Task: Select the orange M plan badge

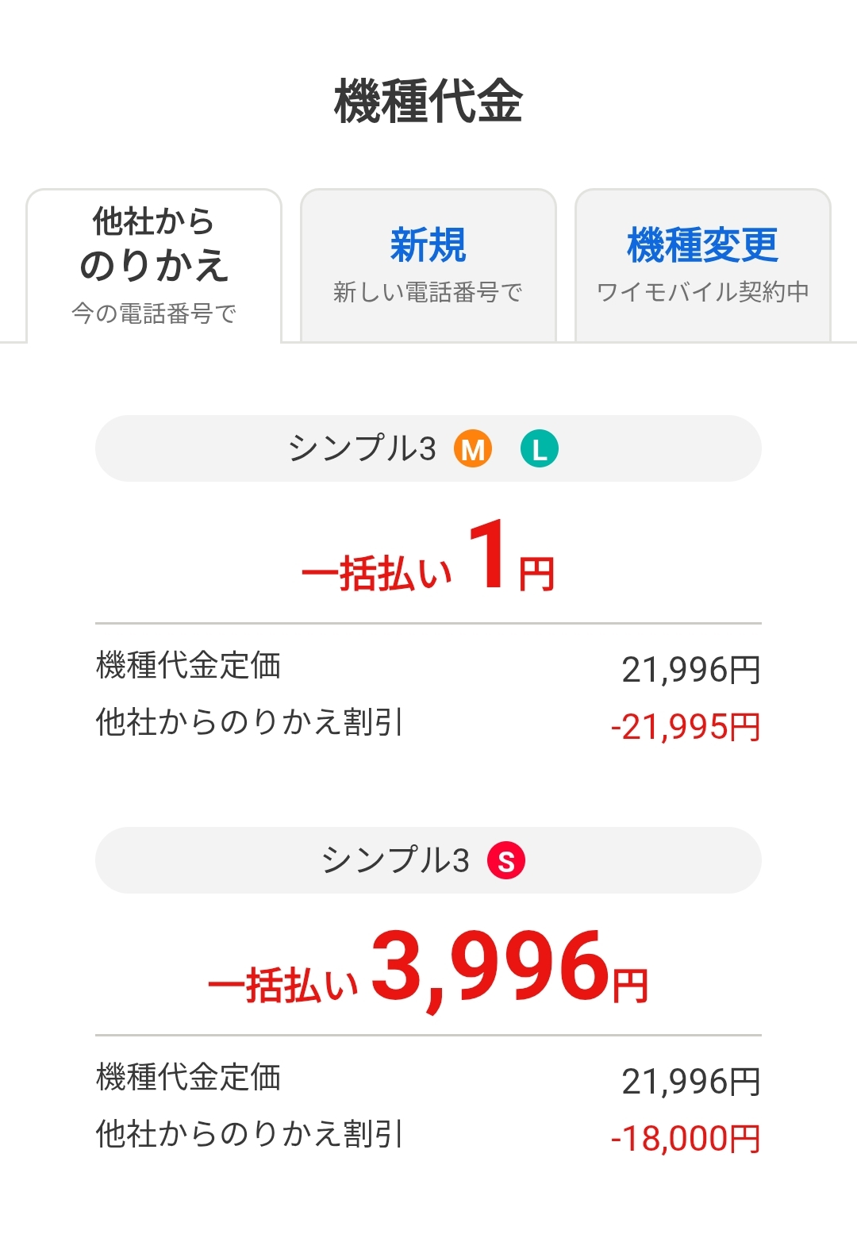Action: 473,449
